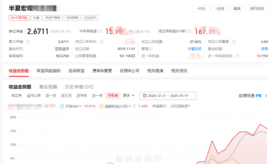
Task: Show the help info for 近一年收益排名
Action: tap(238, 56)
